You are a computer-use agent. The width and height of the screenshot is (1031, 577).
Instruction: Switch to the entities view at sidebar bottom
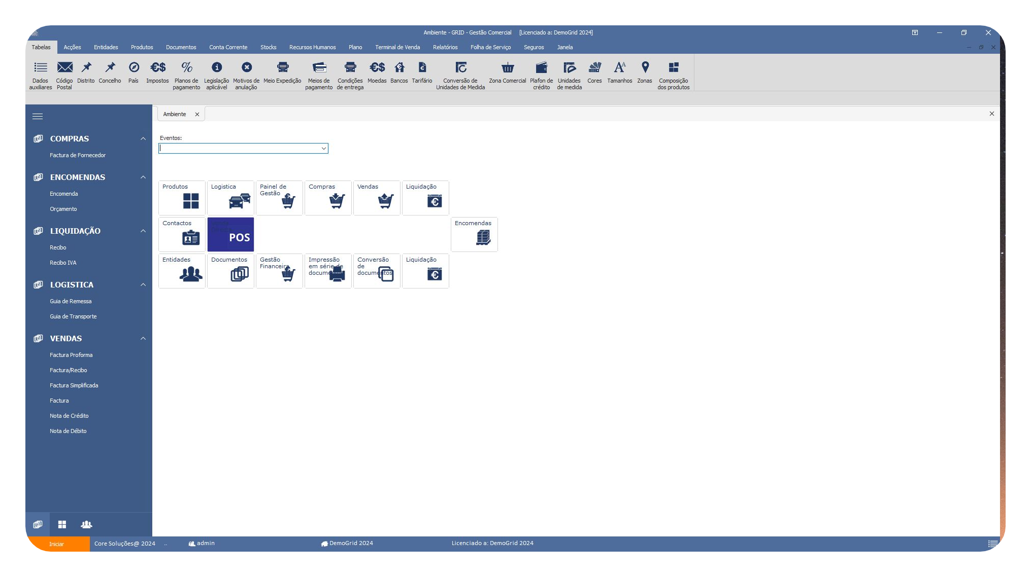[86, 524]
